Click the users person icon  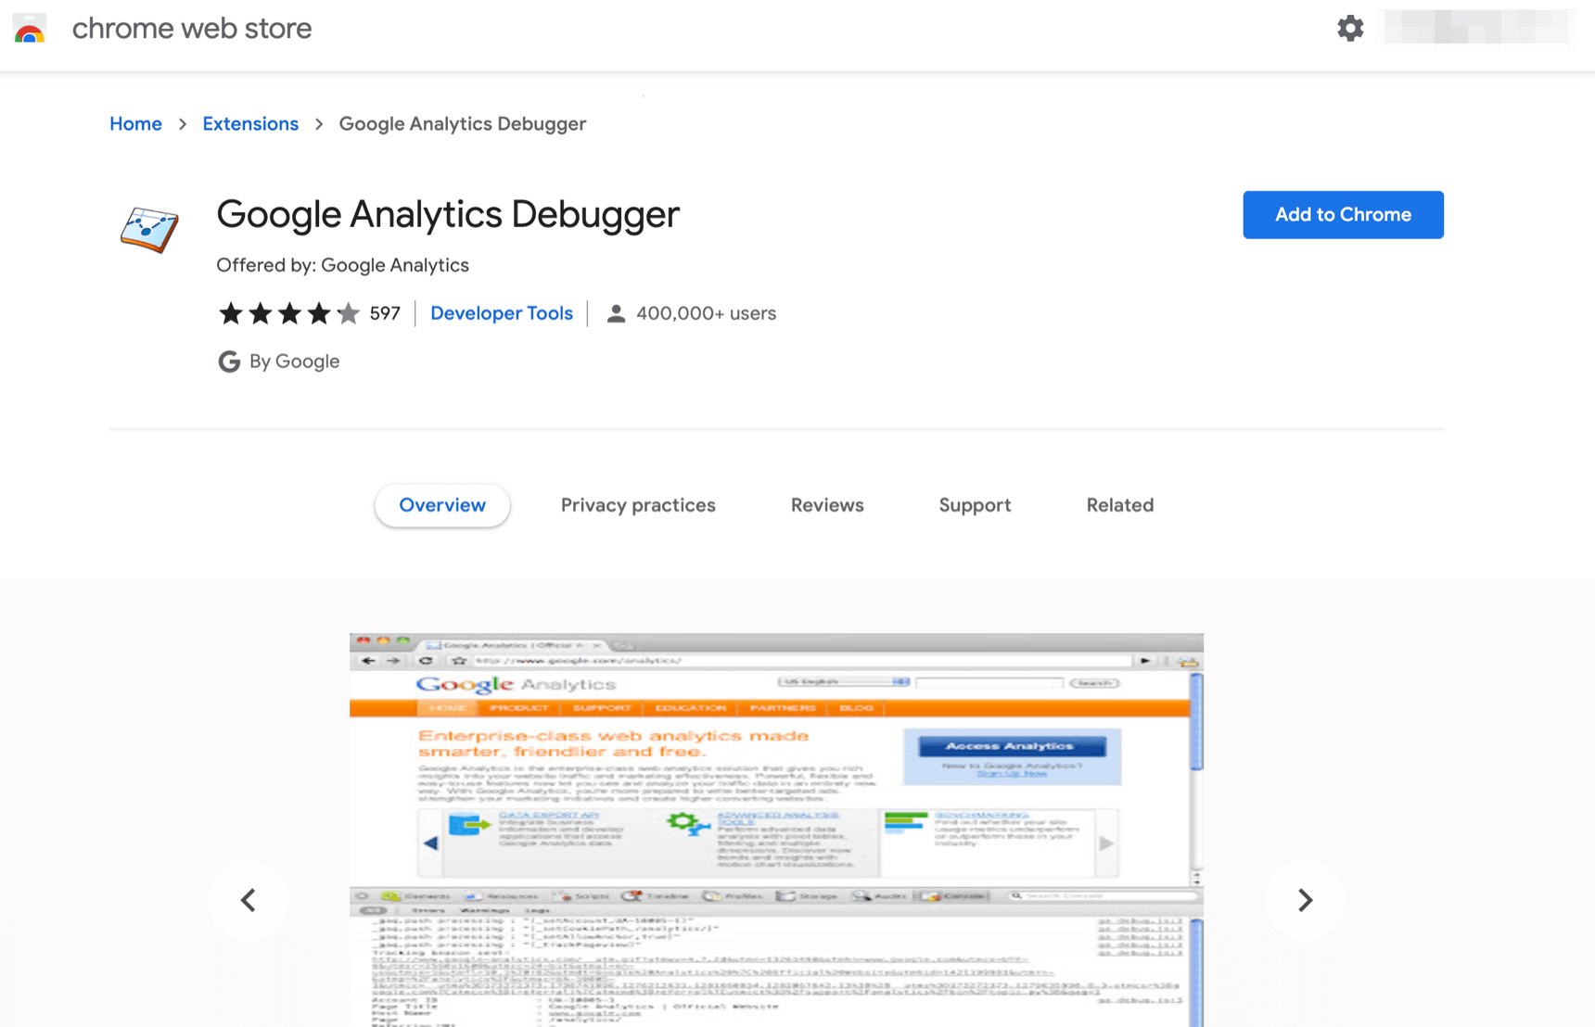click(x=616, y=313)
